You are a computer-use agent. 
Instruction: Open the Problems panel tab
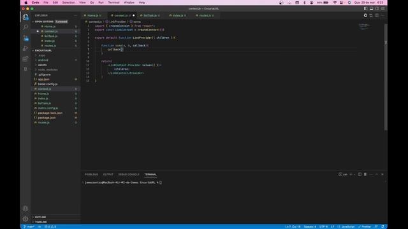coord(91,174)
